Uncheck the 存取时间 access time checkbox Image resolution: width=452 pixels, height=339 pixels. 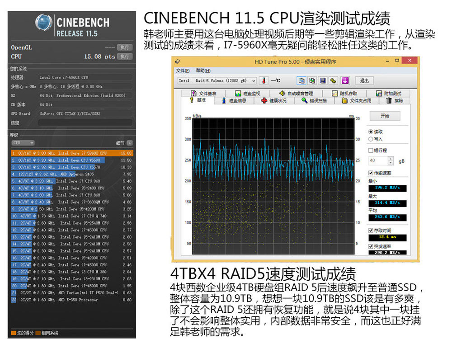click(x=371, y=231)
